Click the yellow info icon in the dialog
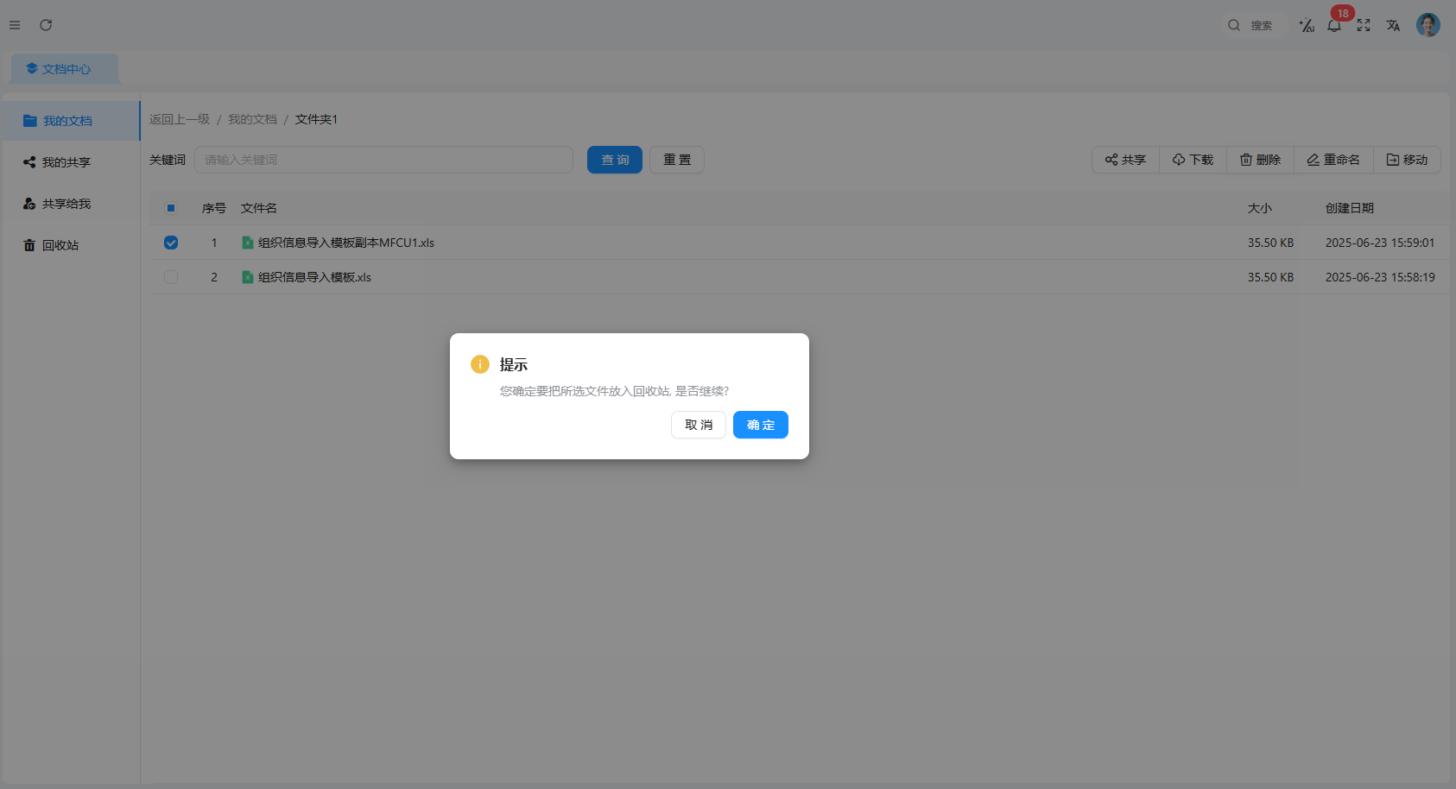 pyautogui.click(x=480, y=364)
